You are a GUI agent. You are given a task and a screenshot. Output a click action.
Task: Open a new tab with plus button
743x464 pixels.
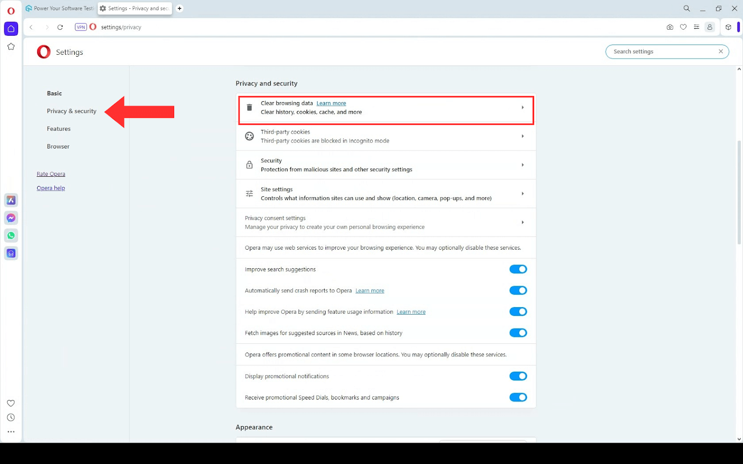pyautogui.click(x=180, y=8)
